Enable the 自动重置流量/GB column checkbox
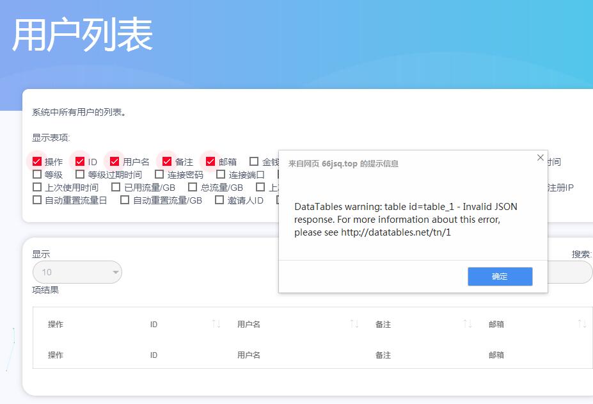The image size is (593, 404). 125,200
